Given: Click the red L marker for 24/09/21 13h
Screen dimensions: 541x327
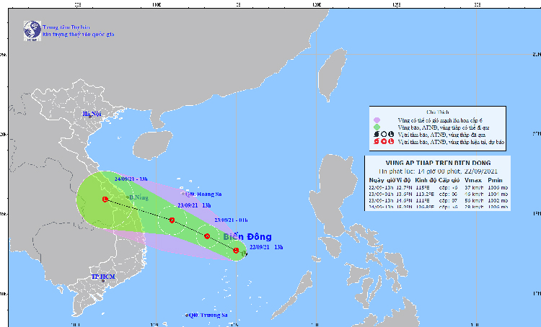Looking at the screenshot, I should click(x=105, y=200).
